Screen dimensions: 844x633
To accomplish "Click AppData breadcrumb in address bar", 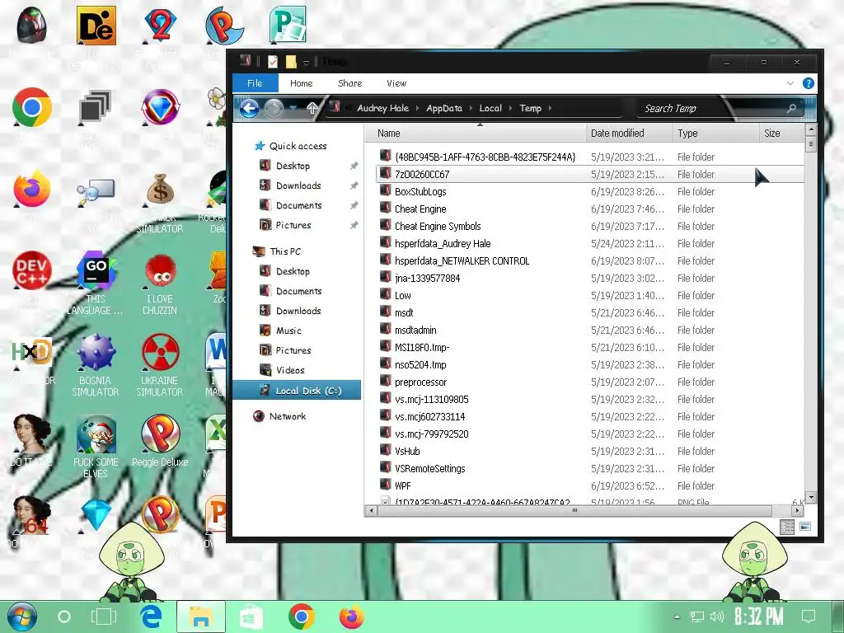I will [444, 108].
